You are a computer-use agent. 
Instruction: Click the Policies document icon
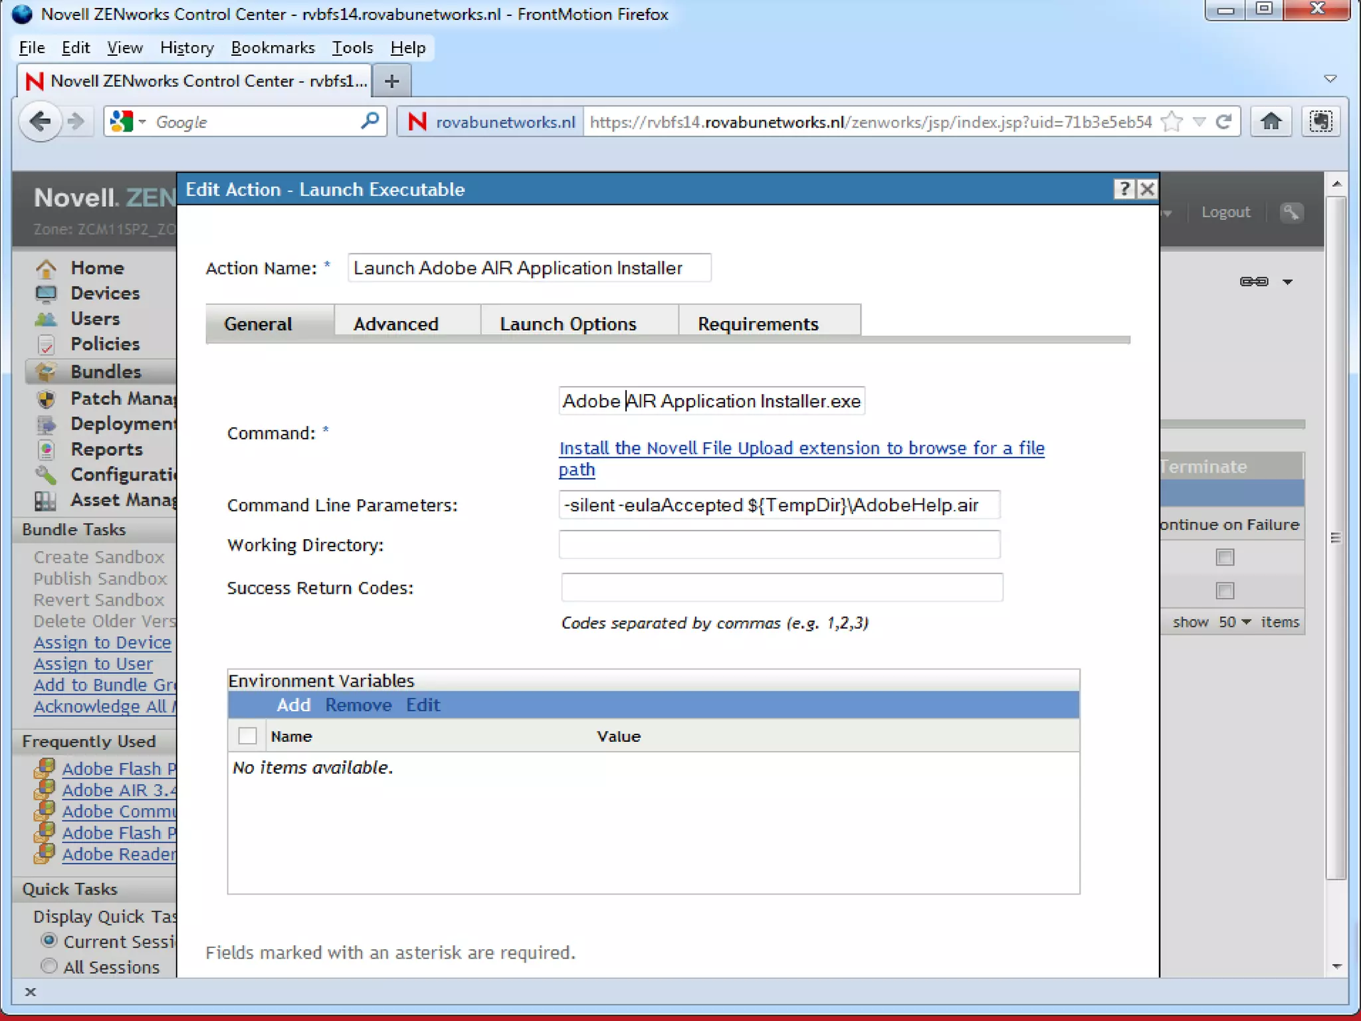(46, 344)
